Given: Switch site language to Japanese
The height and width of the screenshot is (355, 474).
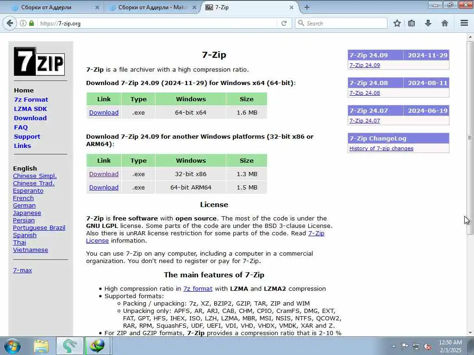Looking at the screenshot, I should (x=27, y=213).
